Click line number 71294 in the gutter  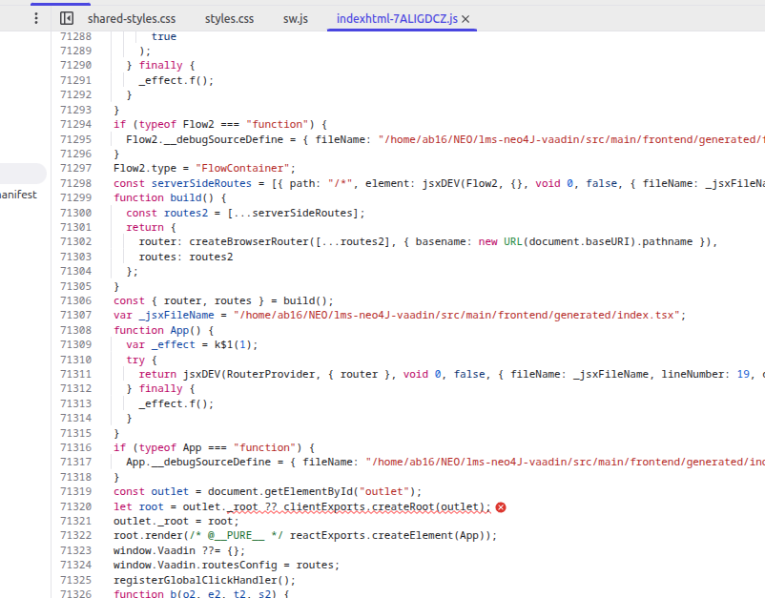(75, 124)
